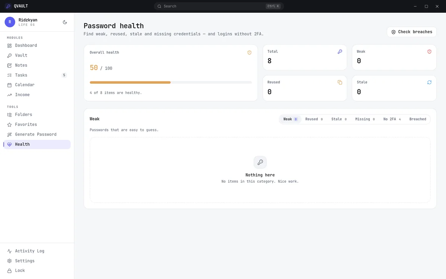The height and width of the screenshot is (279, 446).
Task: Click the Health heart icon
Action: click(x=10, y=144)
